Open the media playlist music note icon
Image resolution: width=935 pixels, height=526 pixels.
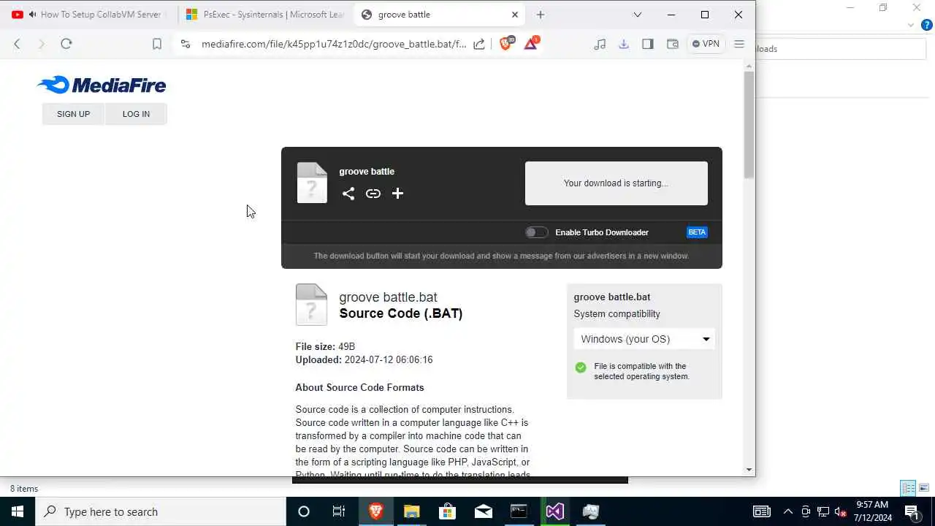[x=600, y=44]
